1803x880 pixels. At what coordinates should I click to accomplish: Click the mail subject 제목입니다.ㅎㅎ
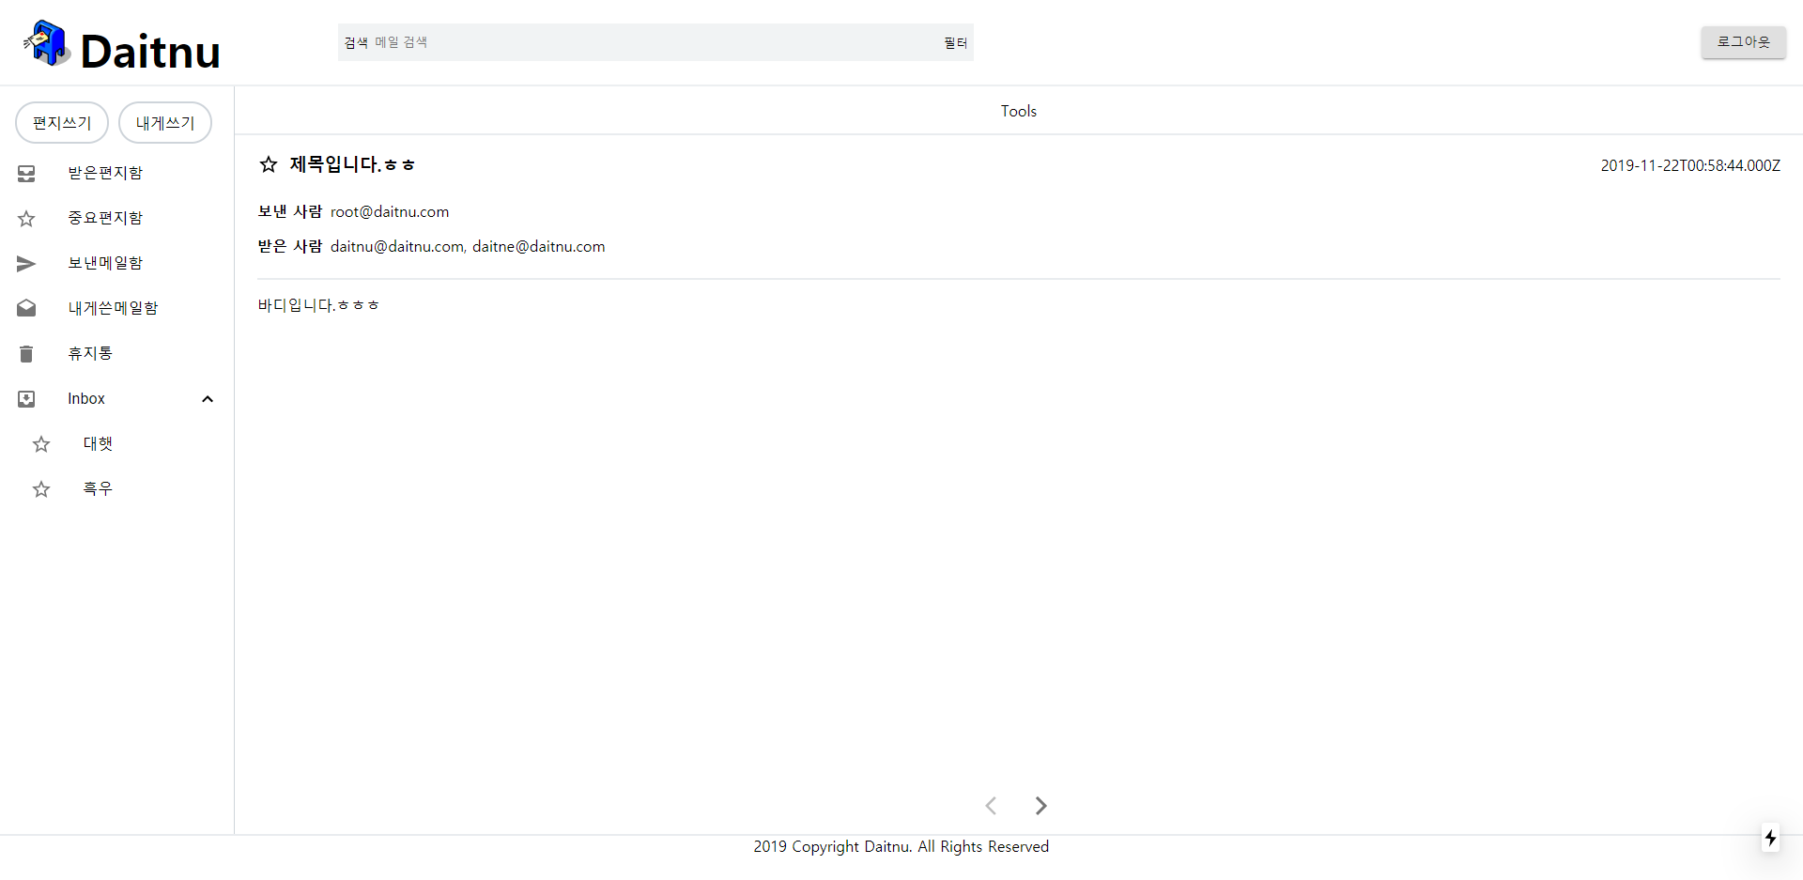(352, 164)
